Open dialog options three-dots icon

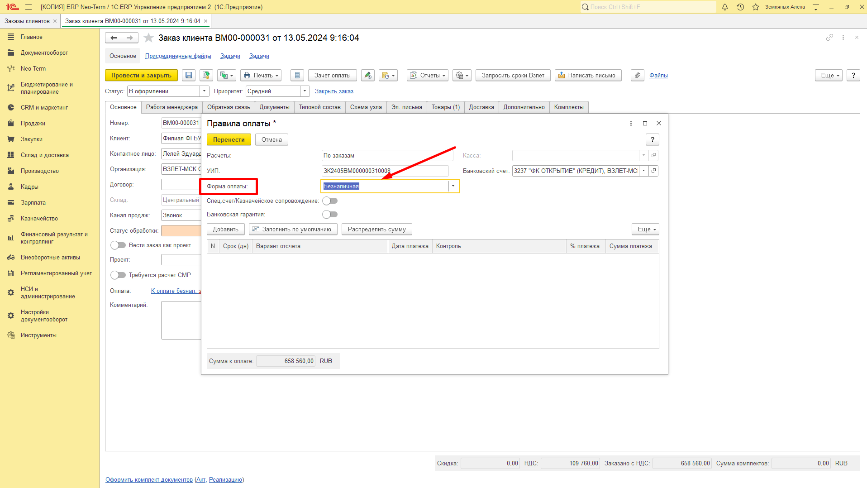631,124
